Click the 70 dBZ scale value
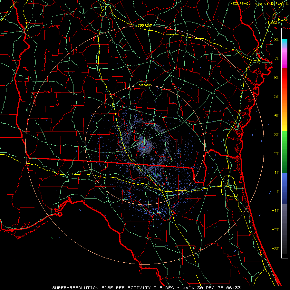This screenshot has width=290, height=290. (x=277, y=59)
